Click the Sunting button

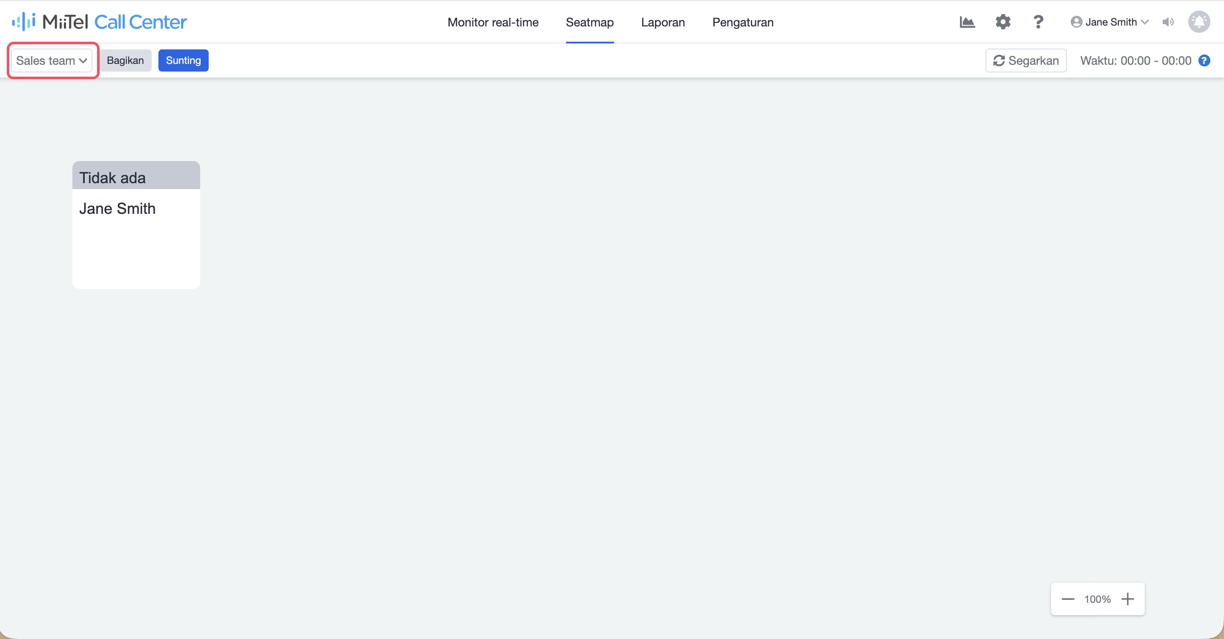point(184,60)
